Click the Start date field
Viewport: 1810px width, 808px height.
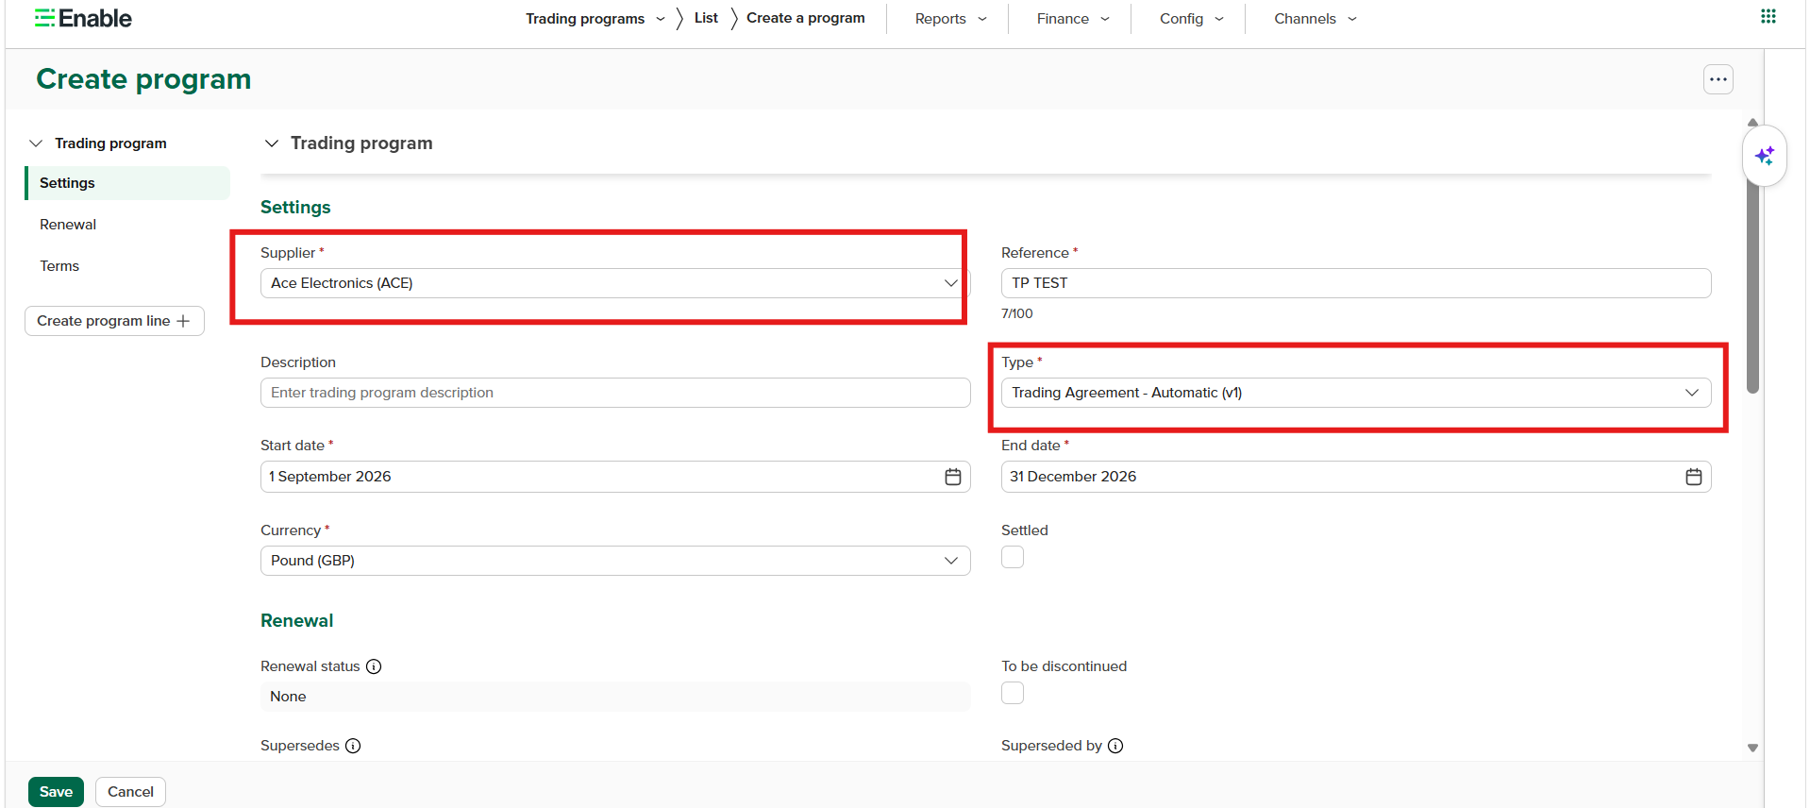tap(615, 477)
